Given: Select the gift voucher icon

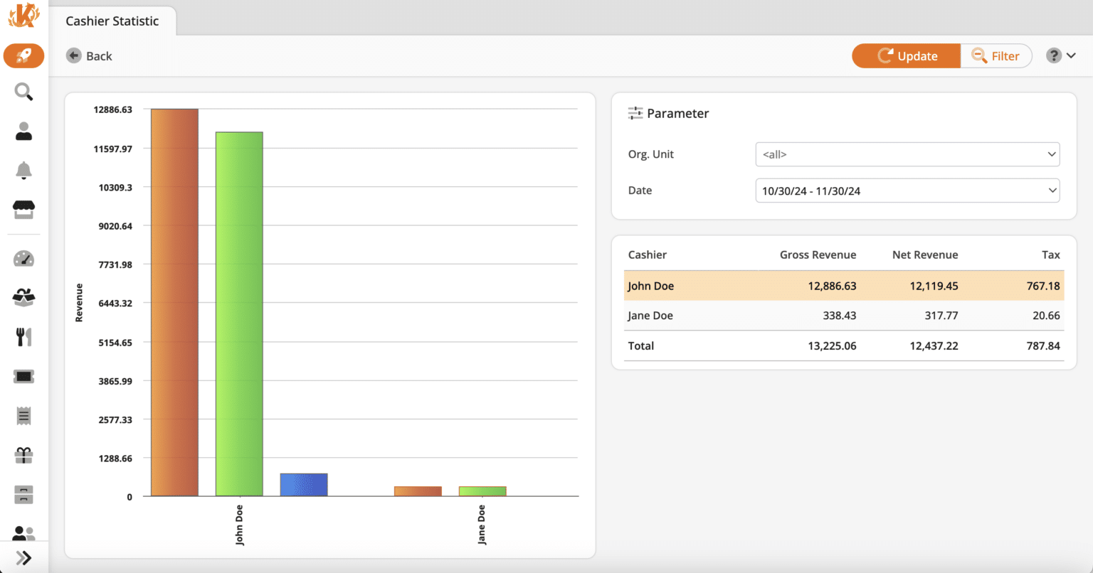Looking at the screenshot, I should click(23, 454).
